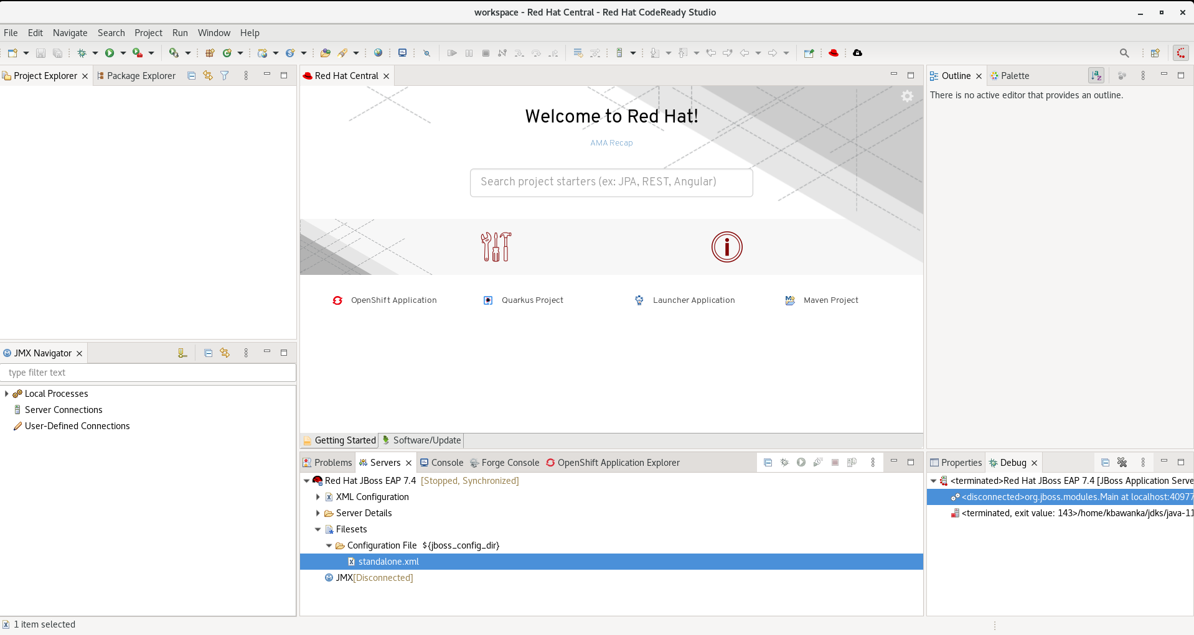Toggle alphabetical sort in the Outline panel
The image size is (1194, 635).
[1096, 75]
